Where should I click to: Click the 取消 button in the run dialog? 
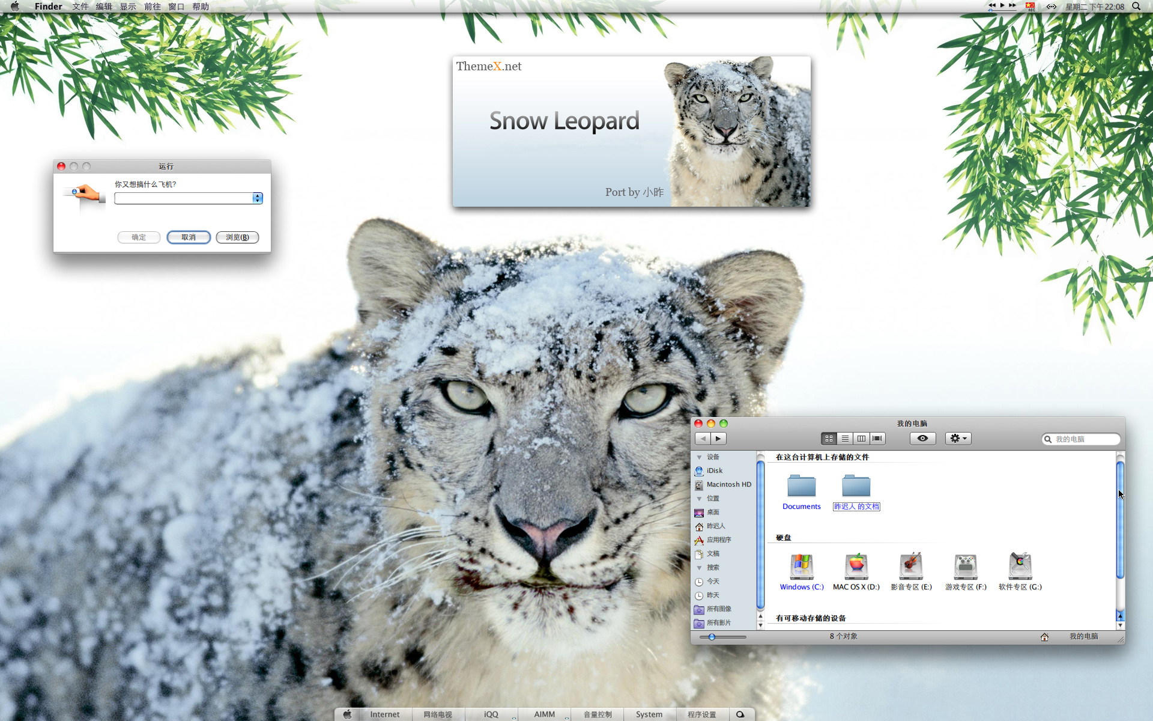(189, 237)
